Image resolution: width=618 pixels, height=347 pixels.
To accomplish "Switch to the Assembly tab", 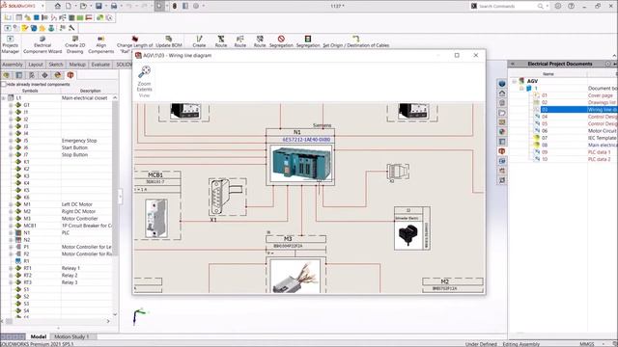I will click(x=13, y=65).
